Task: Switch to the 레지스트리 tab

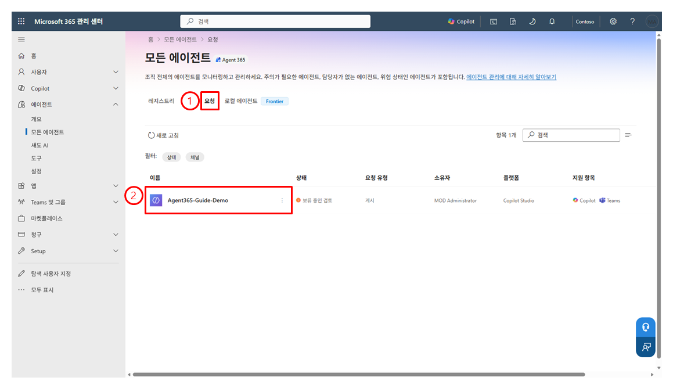Action: coord(161,101)
